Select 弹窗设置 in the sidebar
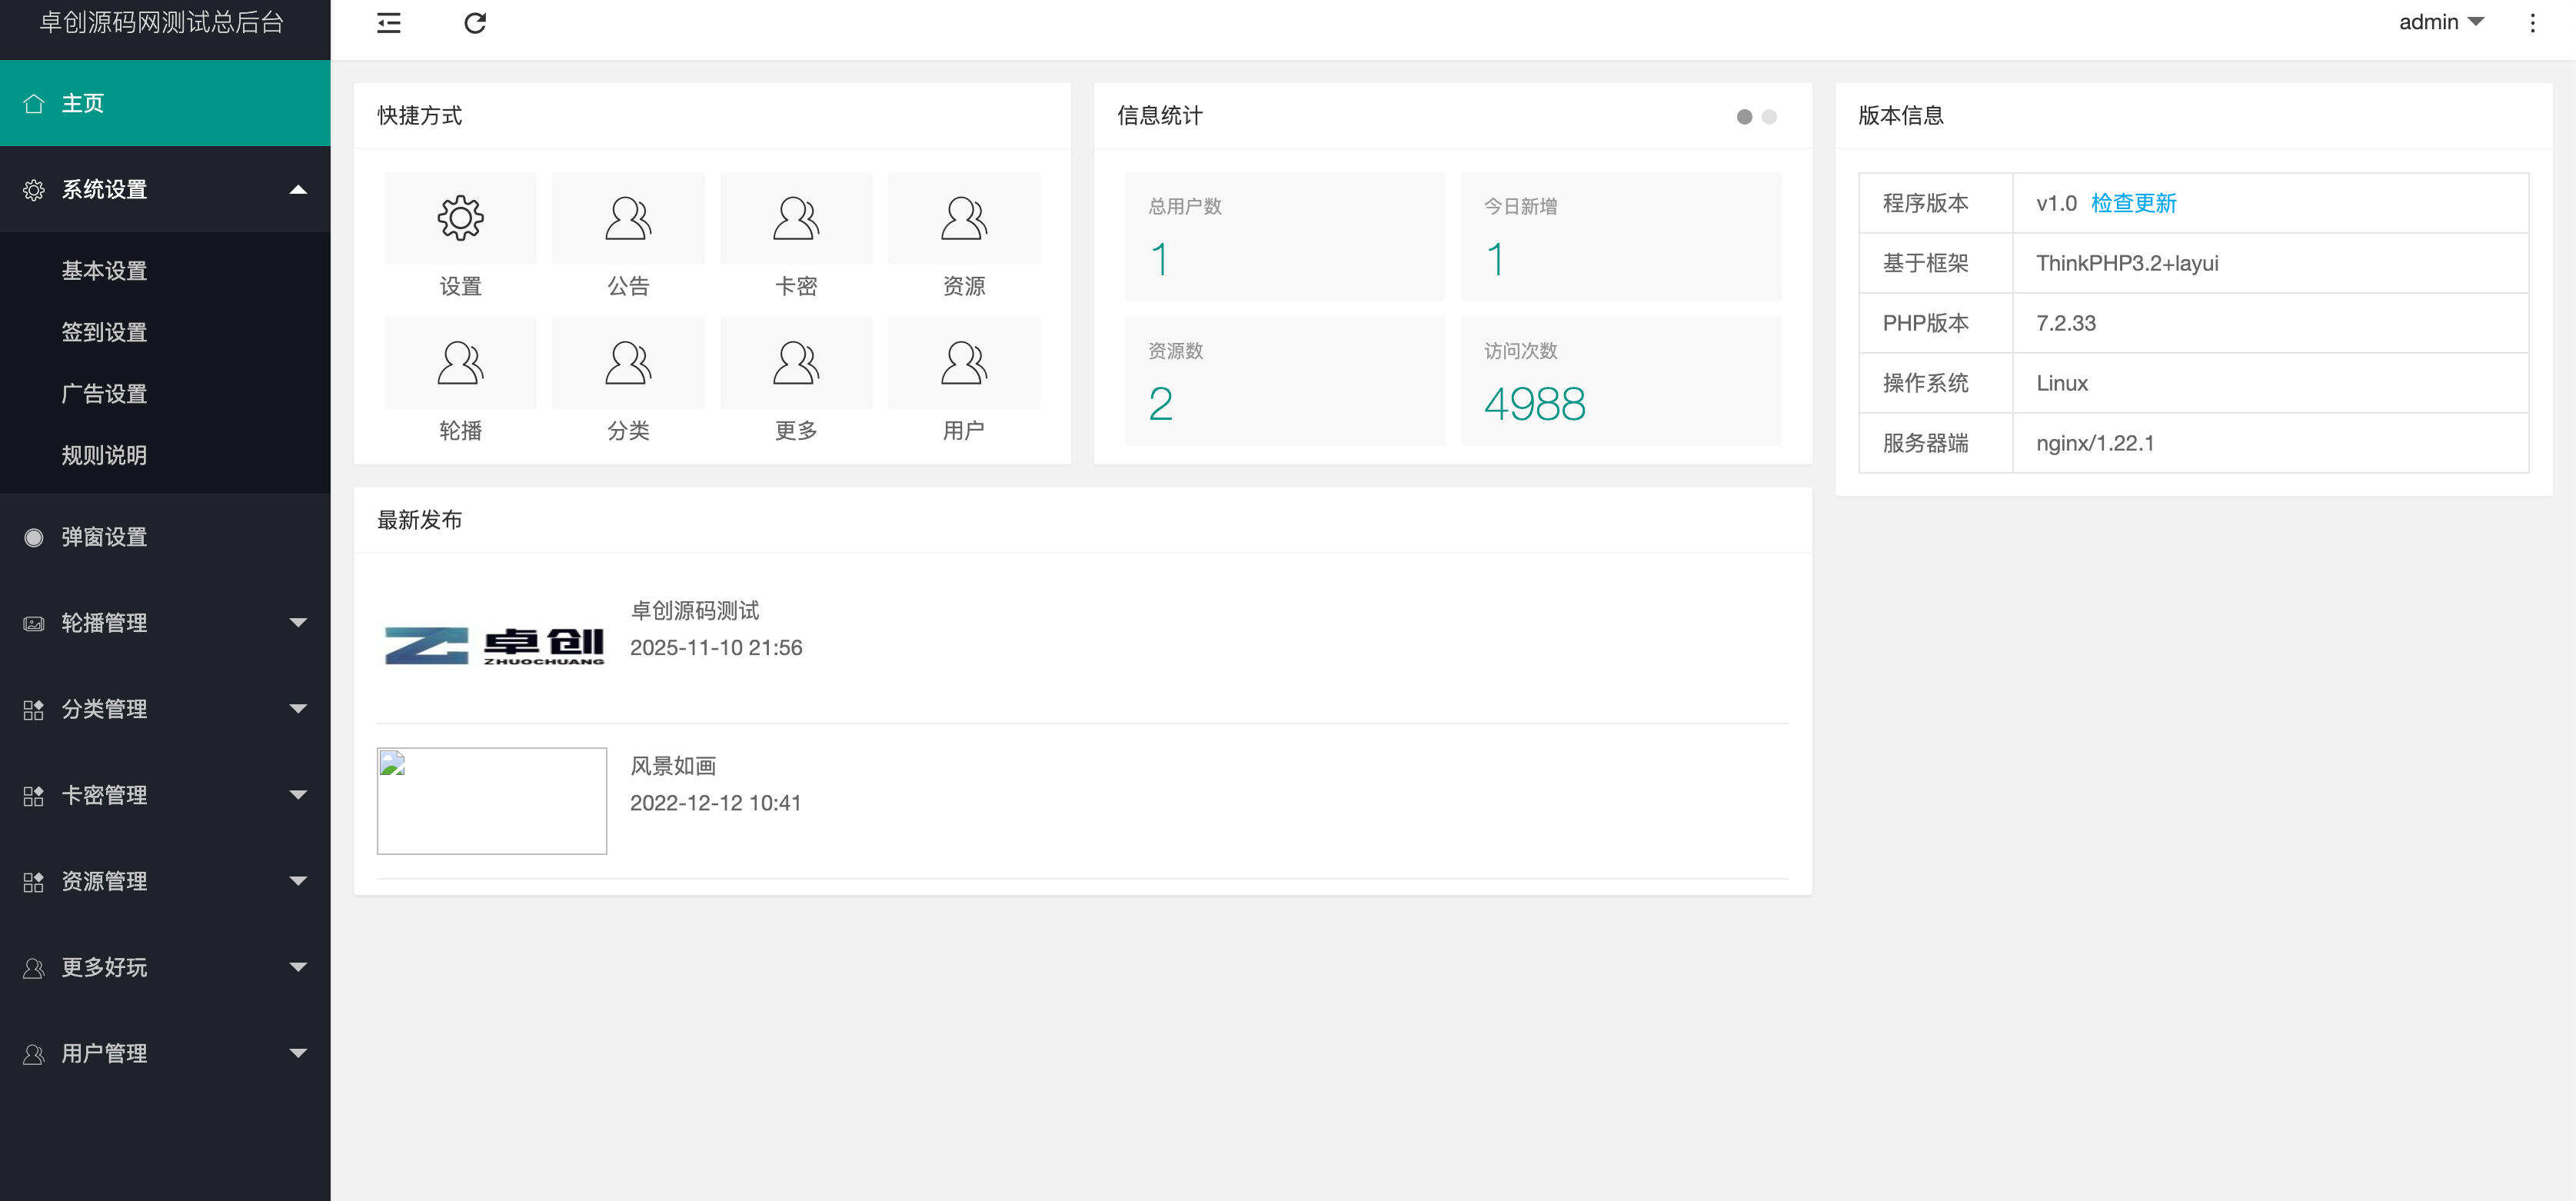The width and height of the screenshot is (2576, 1201). coord(104,537)
